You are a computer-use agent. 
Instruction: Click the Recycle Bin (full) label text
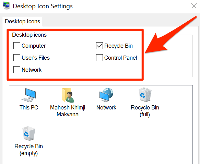click(145, 111)
